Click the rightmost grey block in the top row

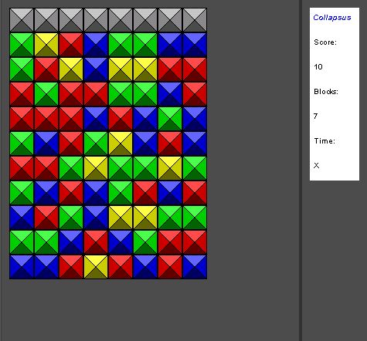pyautogui.click(x=195, y=20)
